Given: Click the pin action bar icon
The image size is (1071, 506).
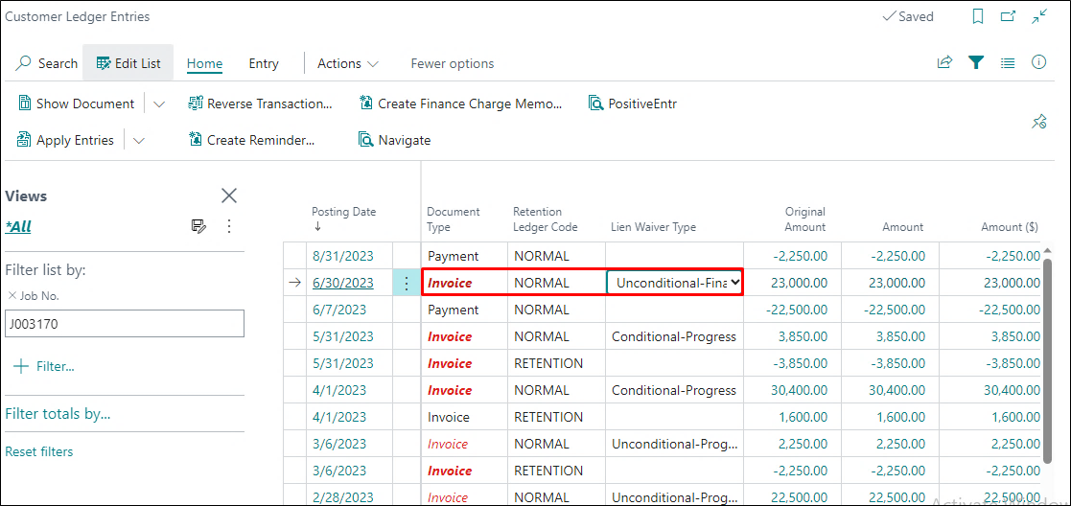Looking at the screenshot, I should (1038, 122).
